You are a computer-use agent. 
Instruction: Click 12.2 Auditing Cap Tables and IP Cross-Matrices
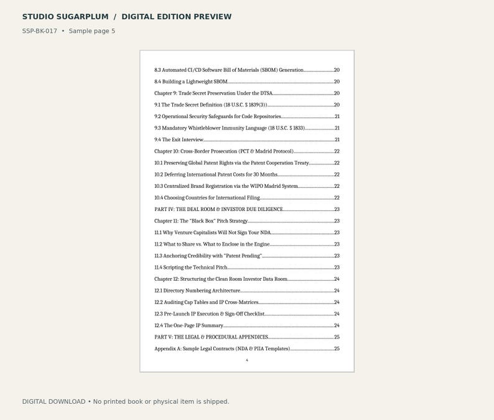tap(247, 302)
